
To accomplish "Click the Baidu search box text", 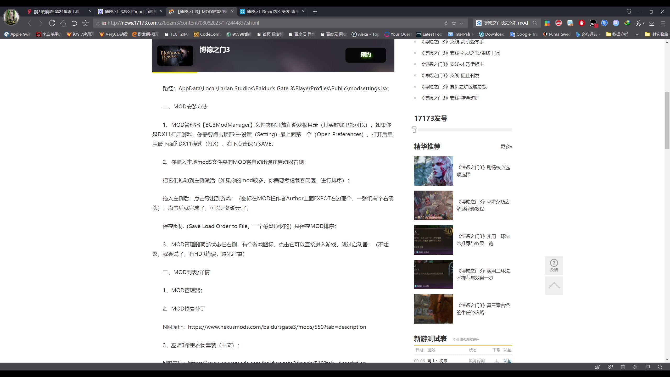I will click(x=505, y=23).
